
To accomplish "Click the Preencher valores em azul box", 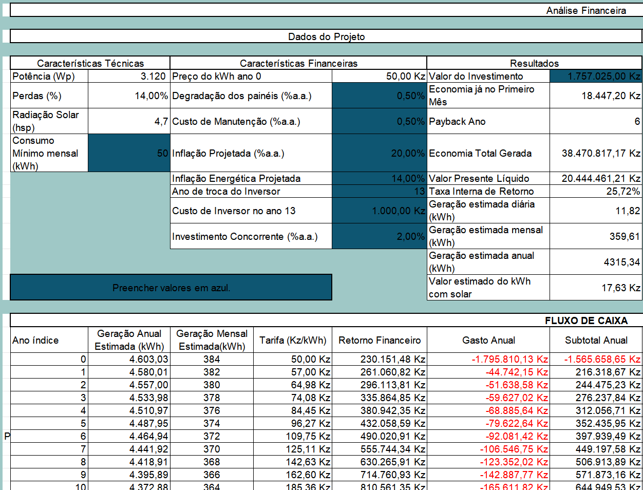I will point(171,288).
